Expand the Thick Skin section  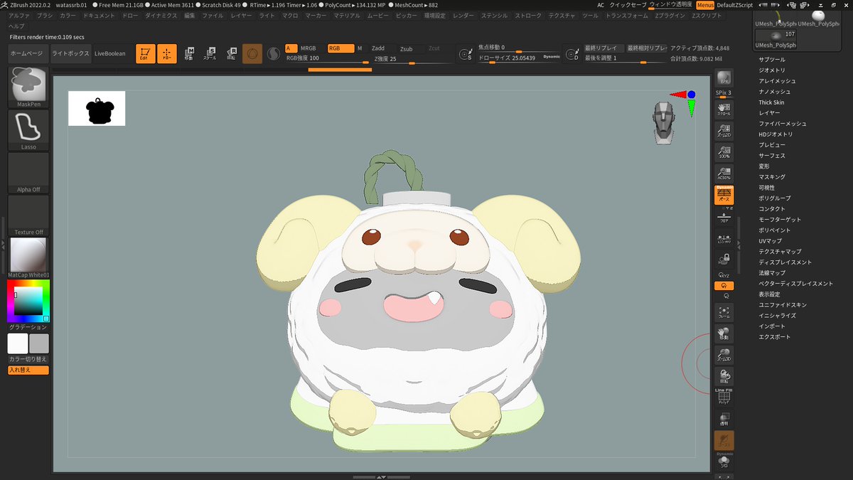pos(772,102)
